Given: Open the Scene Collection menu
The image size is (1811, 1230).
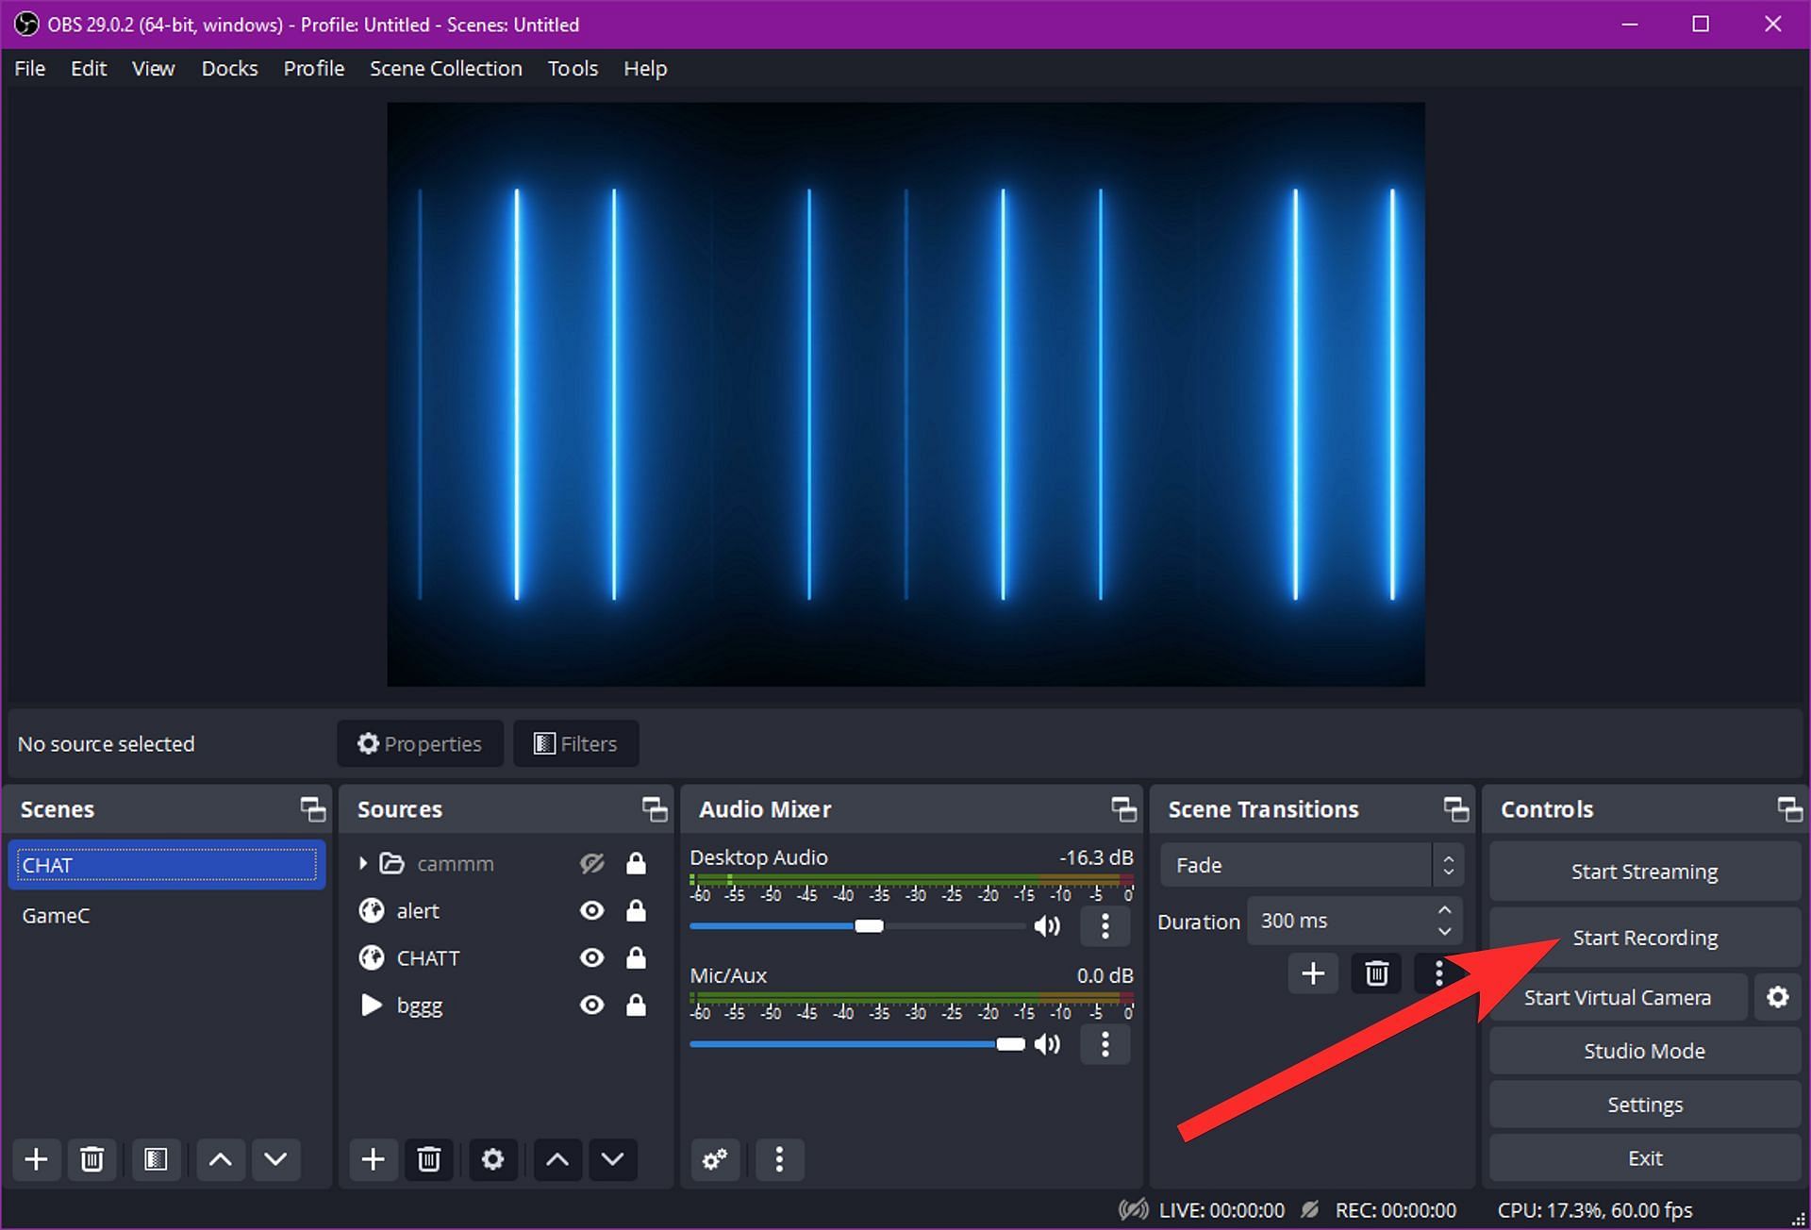Looking at the screenshot, I should [445, 68].
